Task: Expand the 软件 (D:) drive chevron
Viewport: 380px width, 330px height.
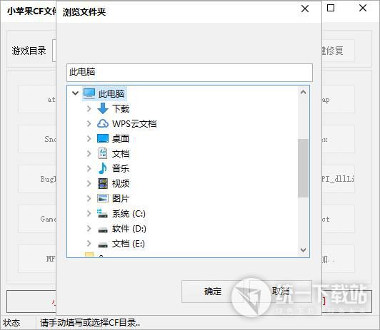Action: 89,229
